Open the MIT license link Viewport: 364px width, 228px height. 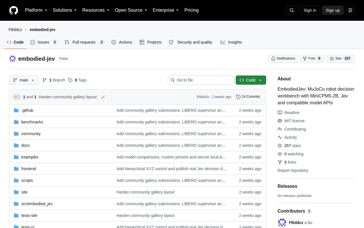point(291,121)
